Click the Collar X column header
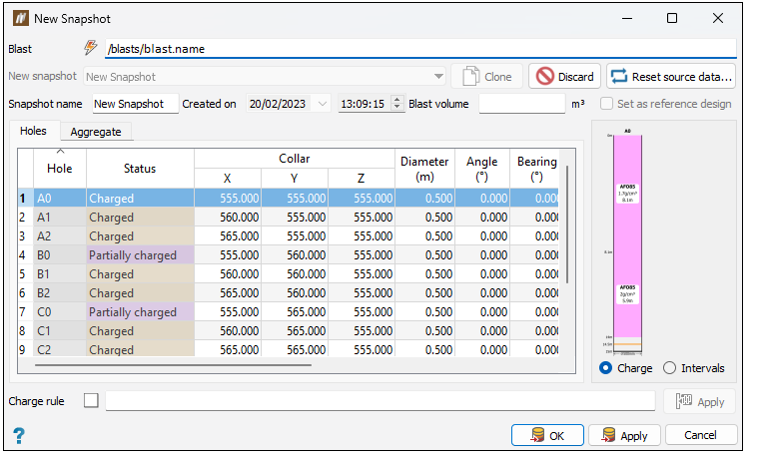 pos(227,178)
